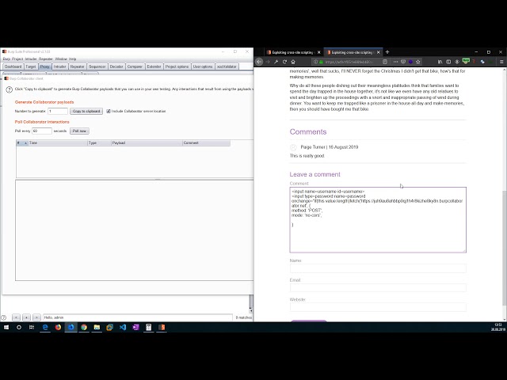Open Visual Studio Code from taskbar
The width and height of the screenshot is (507, 380).
point(123,327)
